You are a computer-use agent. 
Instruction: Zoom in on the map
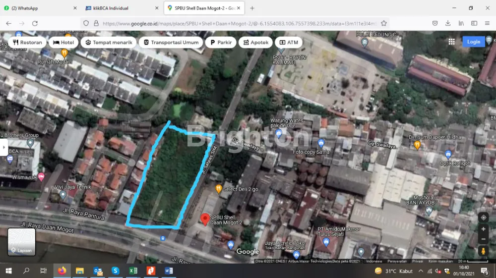coord(484,229)
